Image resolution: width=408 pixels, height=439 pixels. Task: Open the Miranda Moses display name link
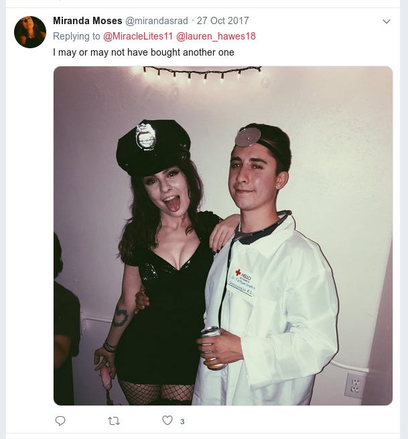click(88, 21)
